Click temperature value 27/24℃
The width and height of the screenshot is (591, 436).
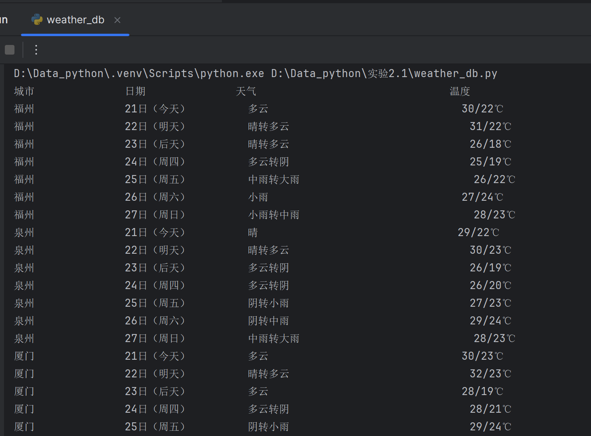tap(482, 197)
